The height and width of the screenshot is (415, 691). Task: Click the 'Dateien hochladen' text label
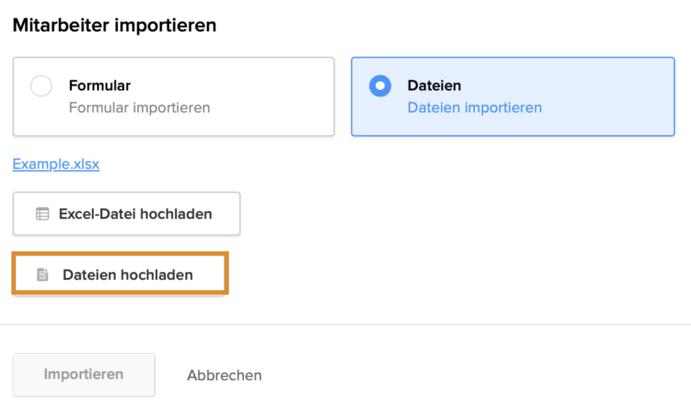127,275
